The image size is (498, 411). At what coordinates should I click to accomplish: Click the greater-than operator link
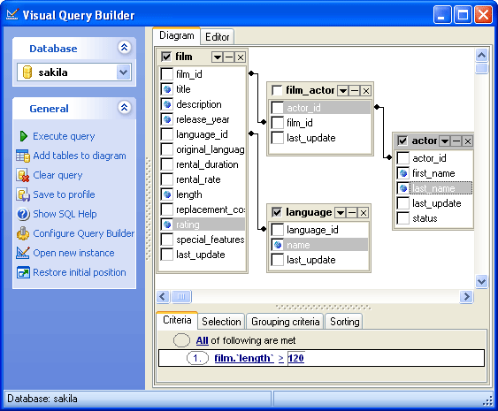coord(280,358)
